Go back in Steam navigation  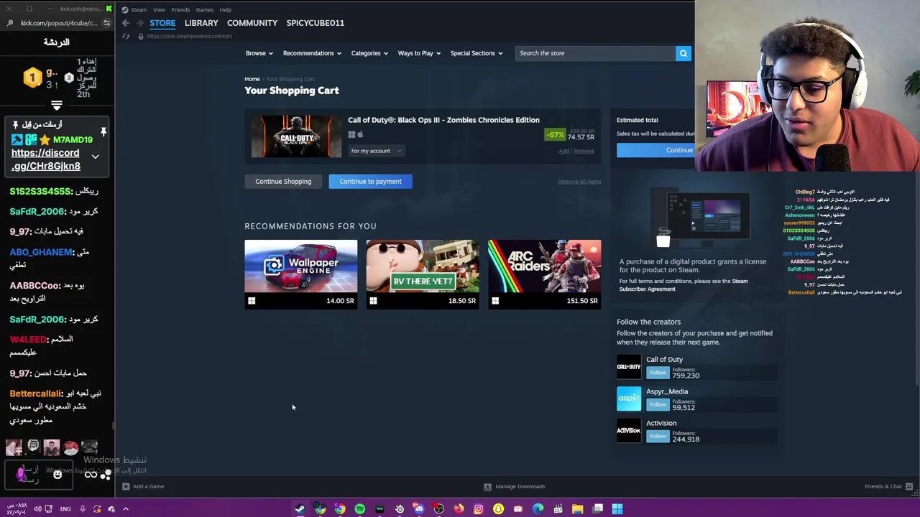click(126, 23)
